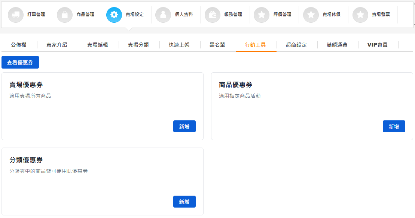
Task: Open the shopping bag icon for 商品管理
Action: point(65,15)
